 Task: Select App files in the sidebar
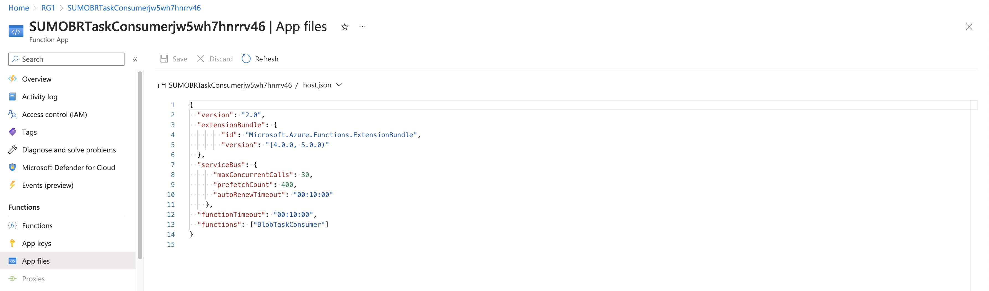pos(36,261)
